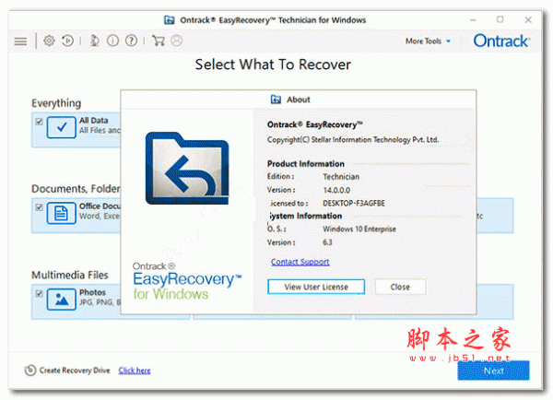Click the resume recovery icon
553x400 pixels.
coord(67,41)
